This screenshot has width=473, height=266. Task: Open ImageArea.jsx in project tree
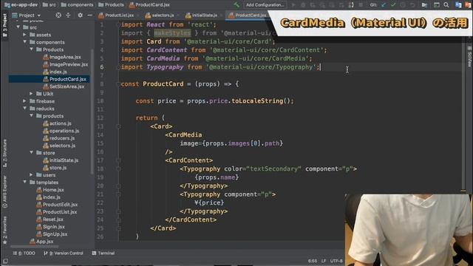pos(62,57)
